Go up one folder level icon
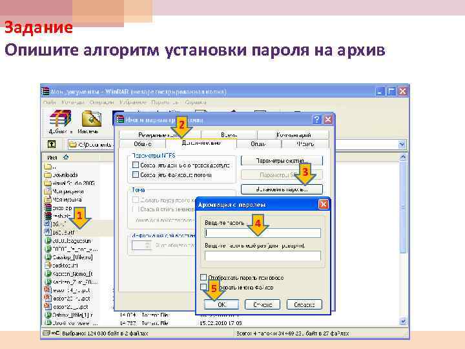This screenshot has width=465, height=349. coord(52,145)
